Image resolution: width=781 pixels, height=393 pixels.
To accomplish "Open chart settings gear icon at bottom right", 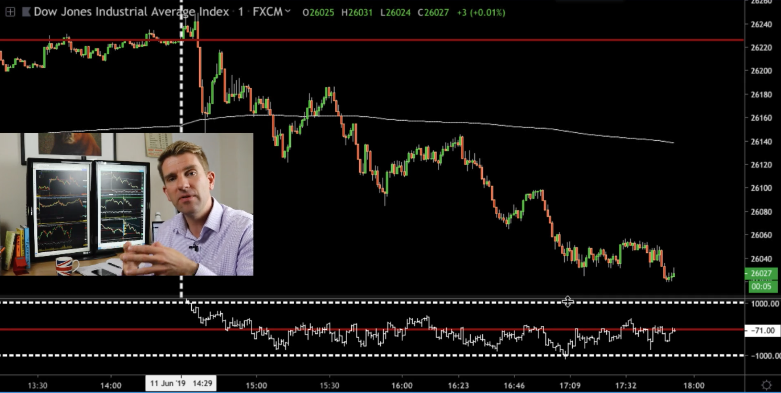I will tap(766, 385).
